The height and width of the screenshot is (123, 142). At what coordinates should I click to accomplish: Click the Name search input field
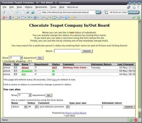(x=67, y=51)
